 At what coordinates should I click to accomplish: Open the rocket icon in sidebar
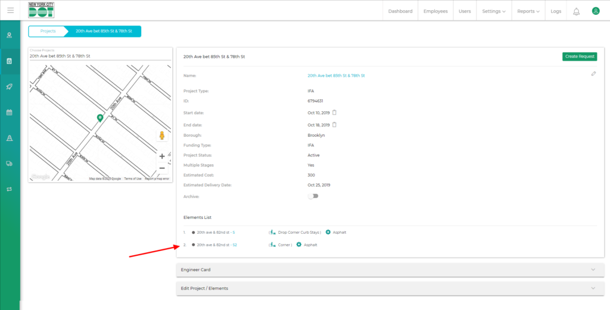10,86
